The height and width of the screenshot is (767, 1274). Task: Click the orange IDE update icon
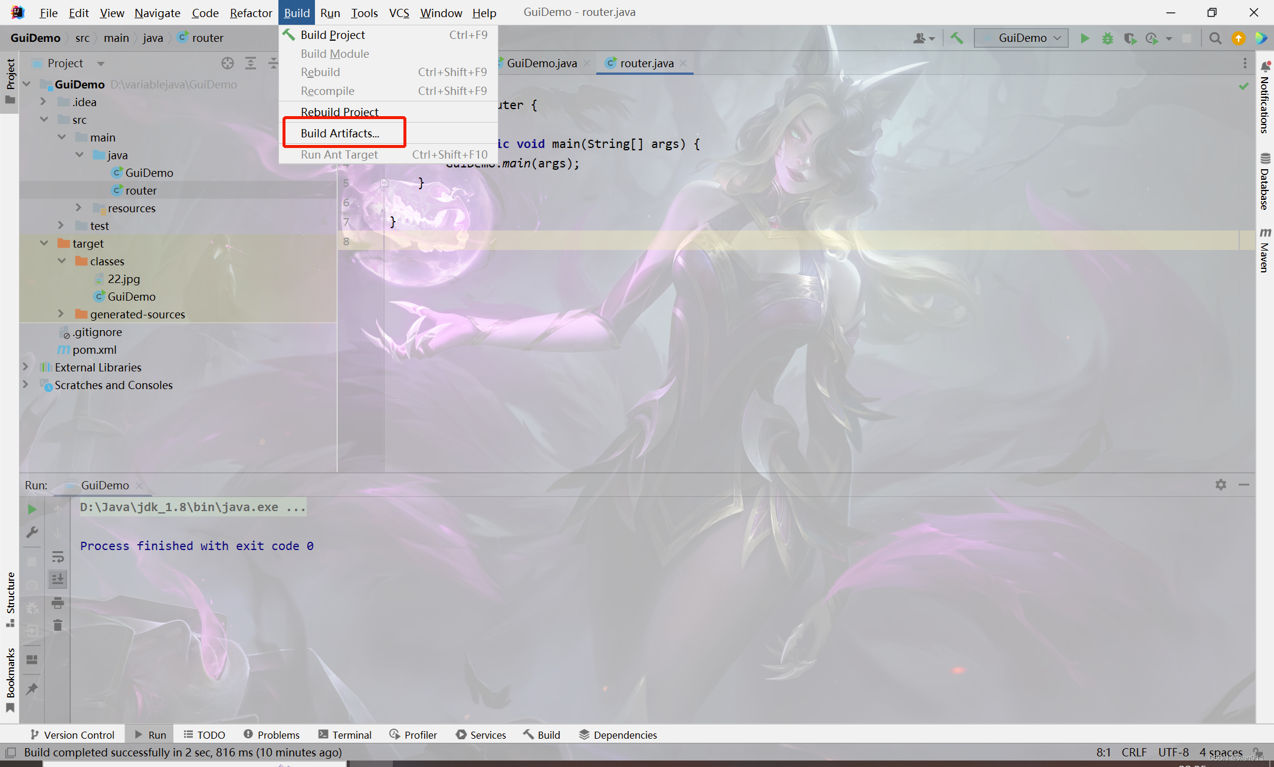1239,38
